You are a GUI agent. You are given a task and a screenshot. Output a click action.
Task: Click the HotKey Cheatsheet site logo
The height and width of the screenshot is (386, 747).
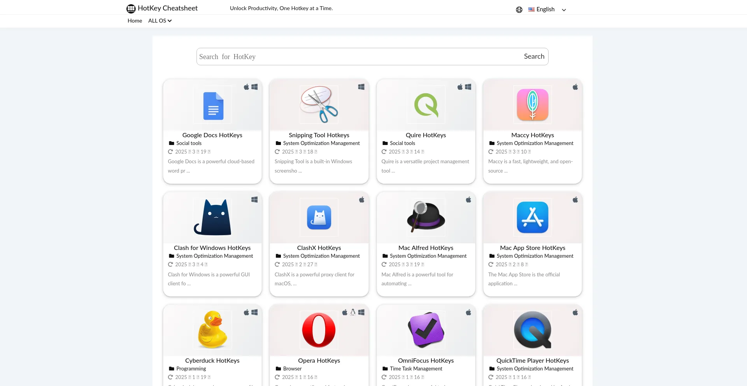tap(131, 9)
